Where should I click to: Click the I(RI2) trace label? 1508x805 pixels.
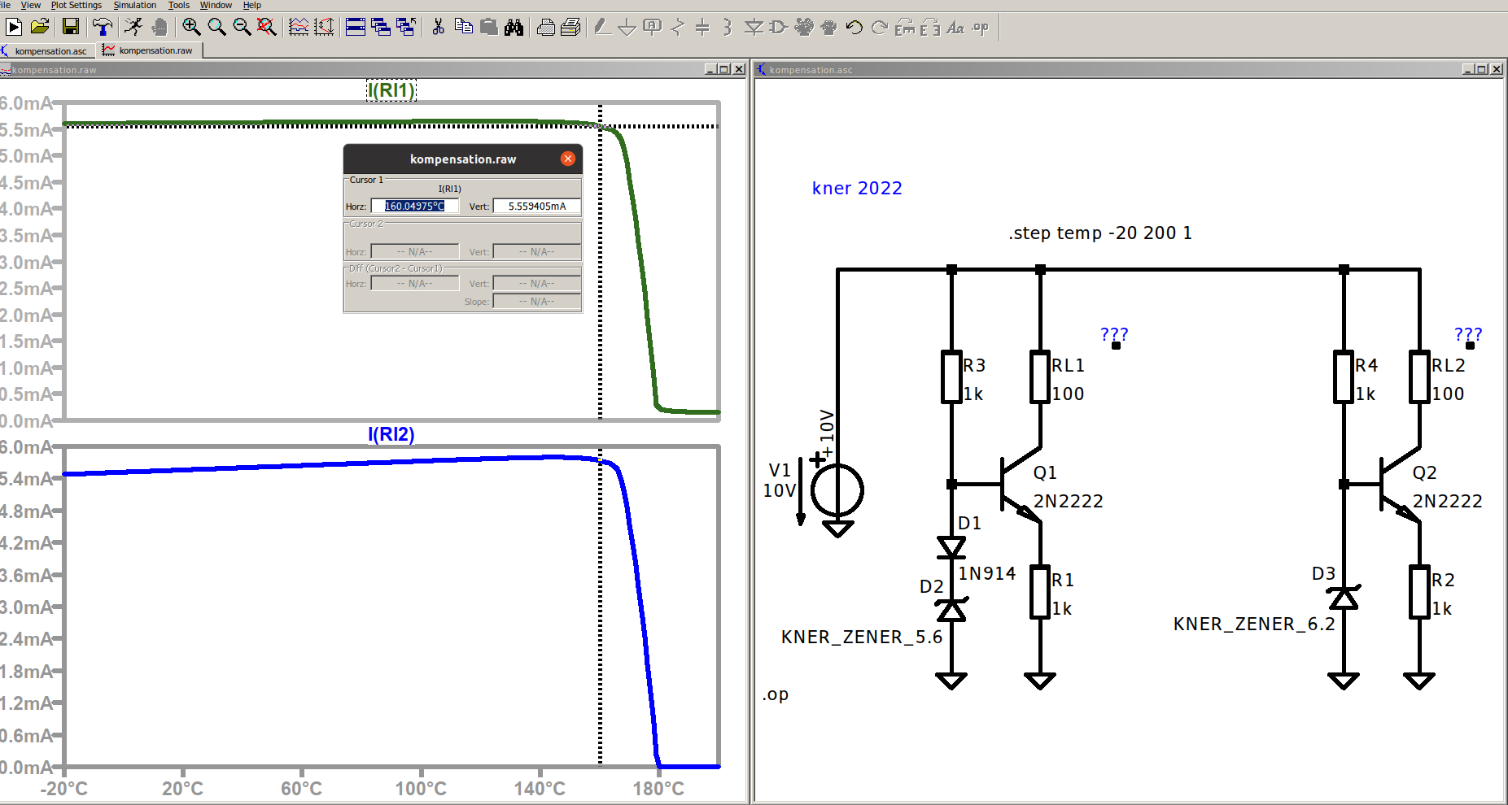pyautogui.click(x=391, y=434)
